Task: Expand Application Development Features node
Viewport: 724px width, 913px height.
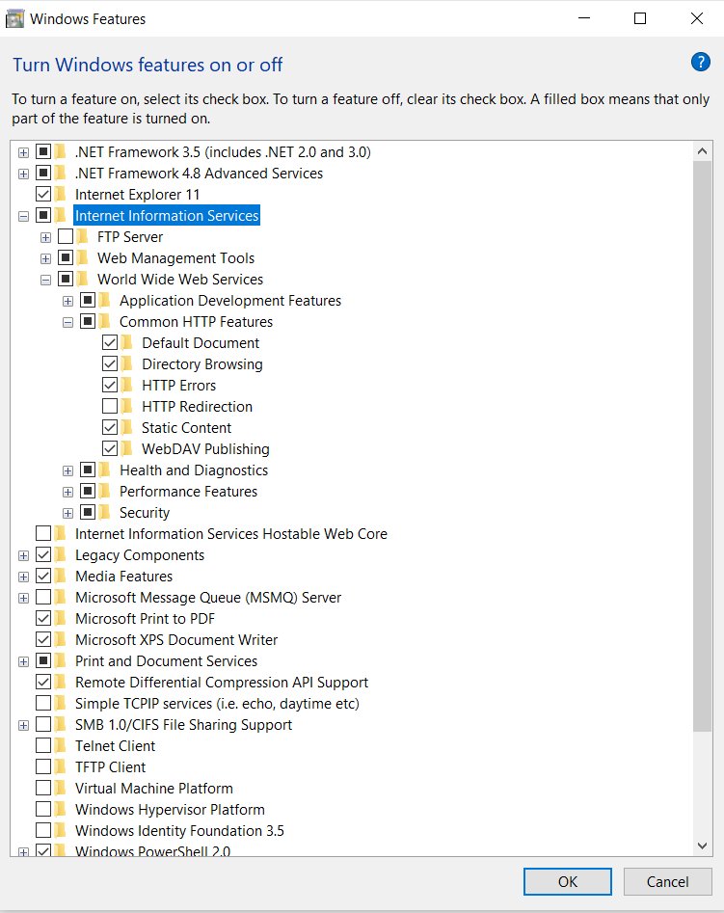Action: 68,301
